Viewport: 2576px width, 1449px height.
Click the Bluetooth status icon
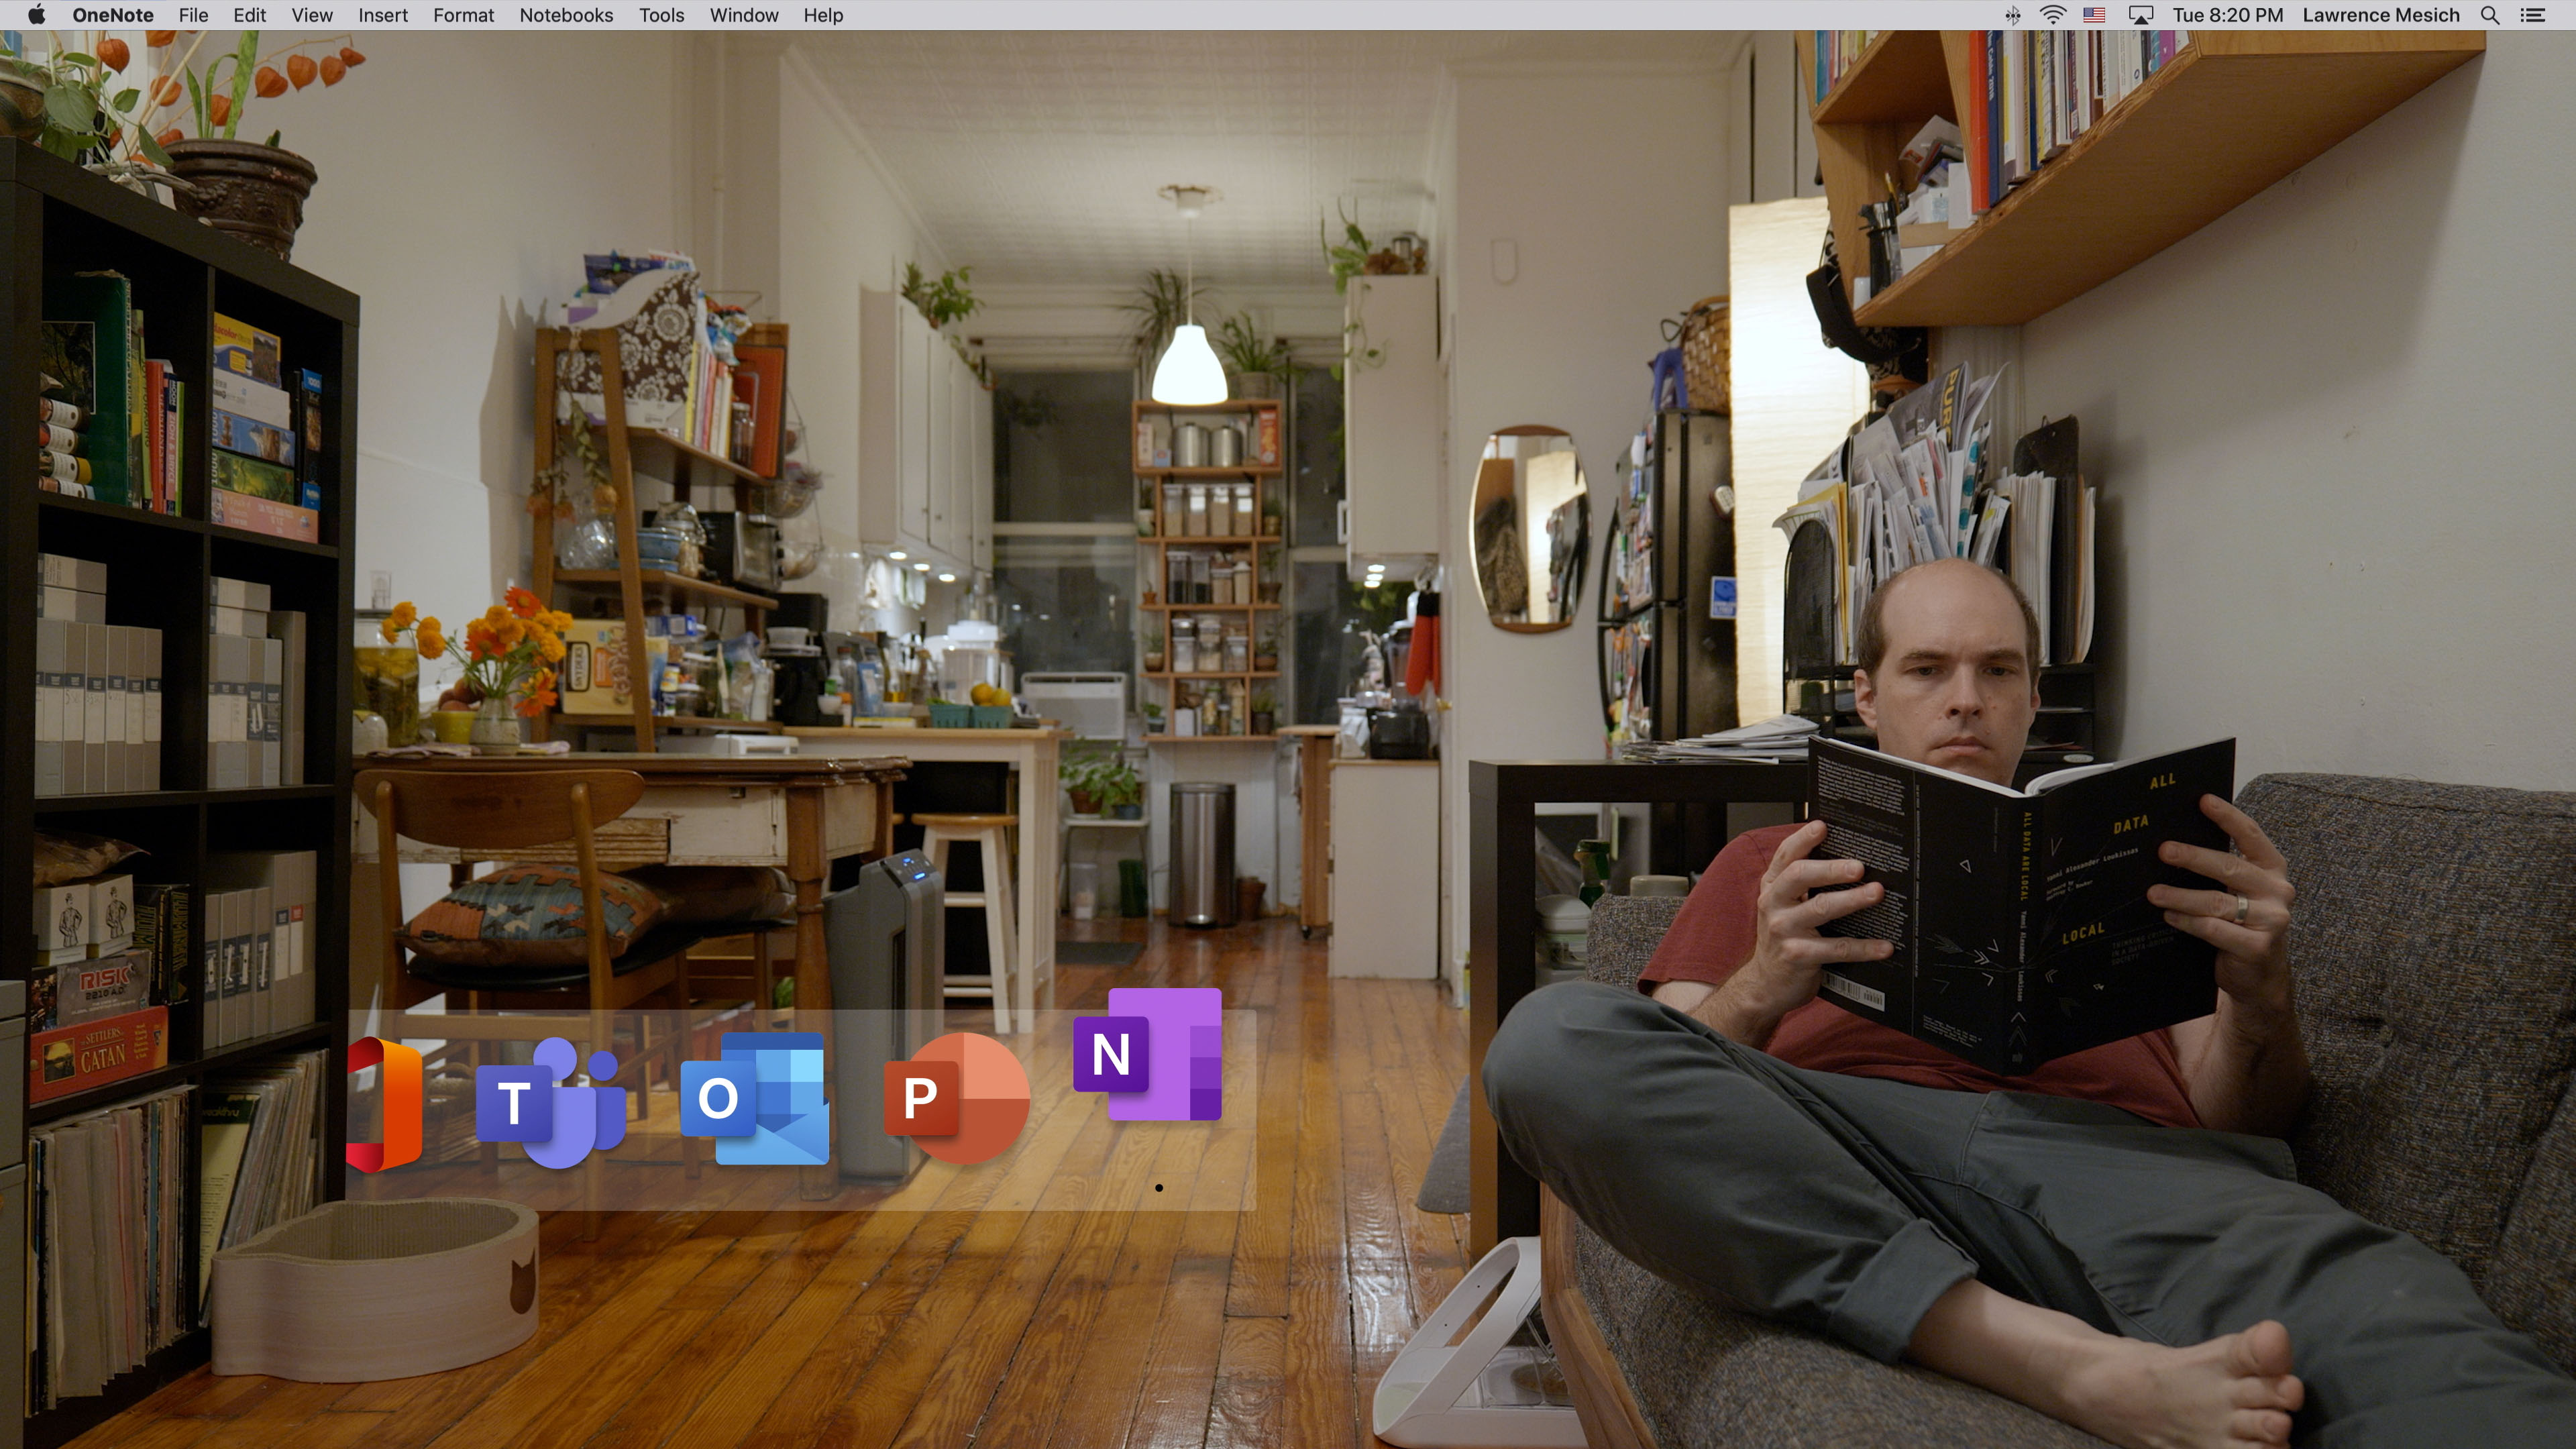[x=2012, y=15]
